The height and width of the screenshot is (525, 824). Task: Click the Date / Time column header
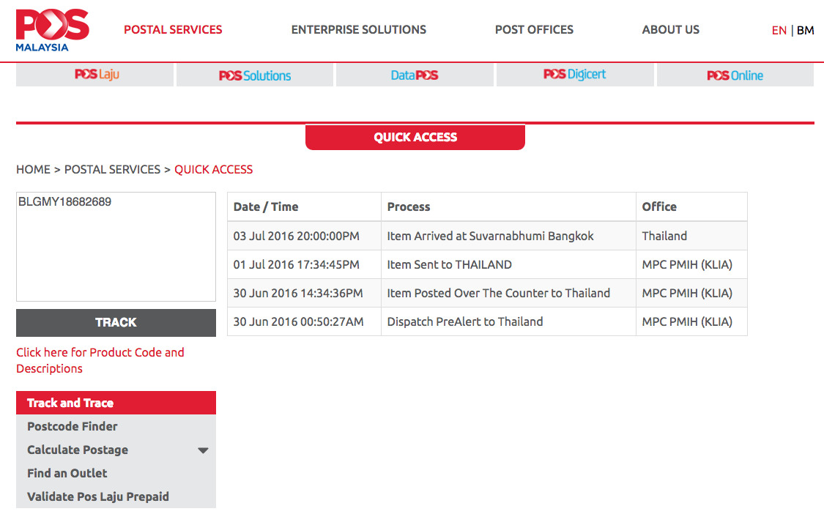(x=304, y=207)
